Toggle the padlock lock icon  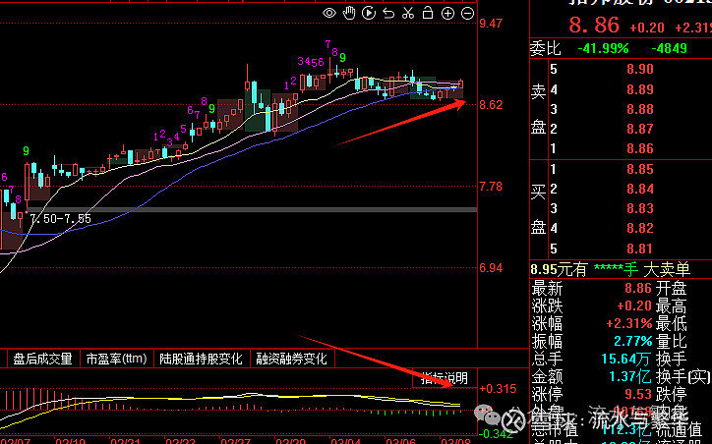tap(428, 13)
